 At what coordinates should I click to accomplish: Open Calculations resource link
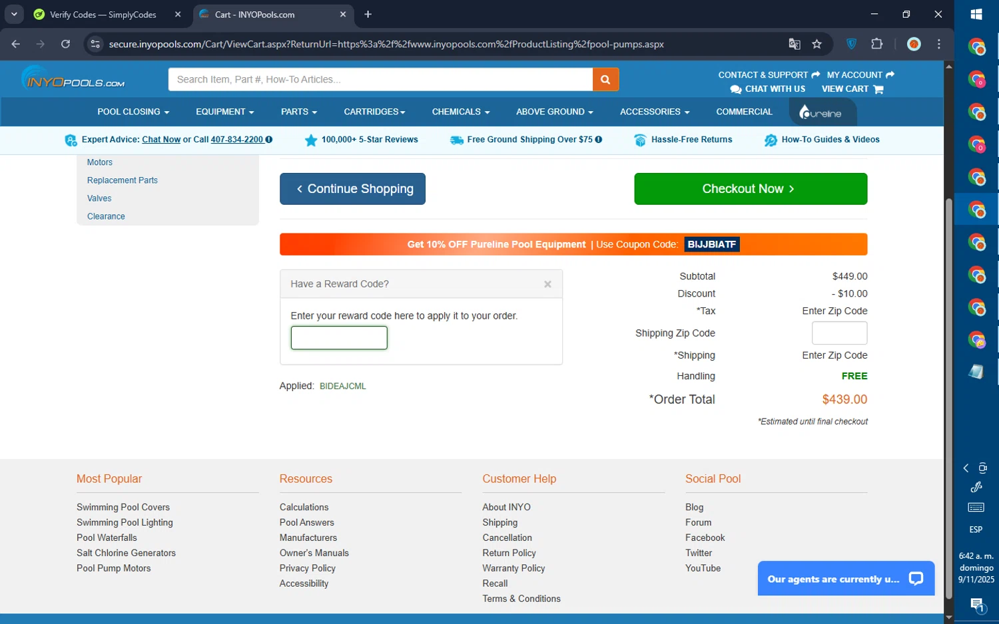[x=304, y=507]
